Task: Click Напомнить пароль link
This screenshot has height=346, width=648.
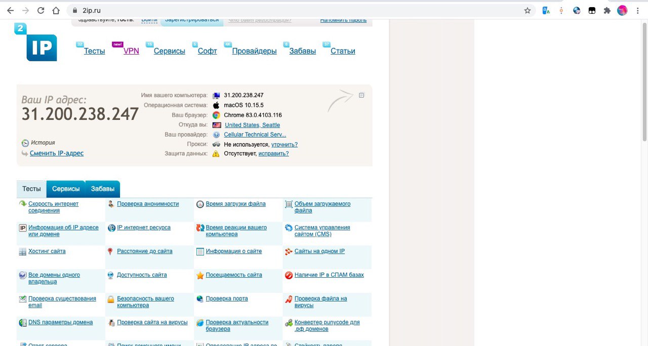Action: [x=343, y=20]
